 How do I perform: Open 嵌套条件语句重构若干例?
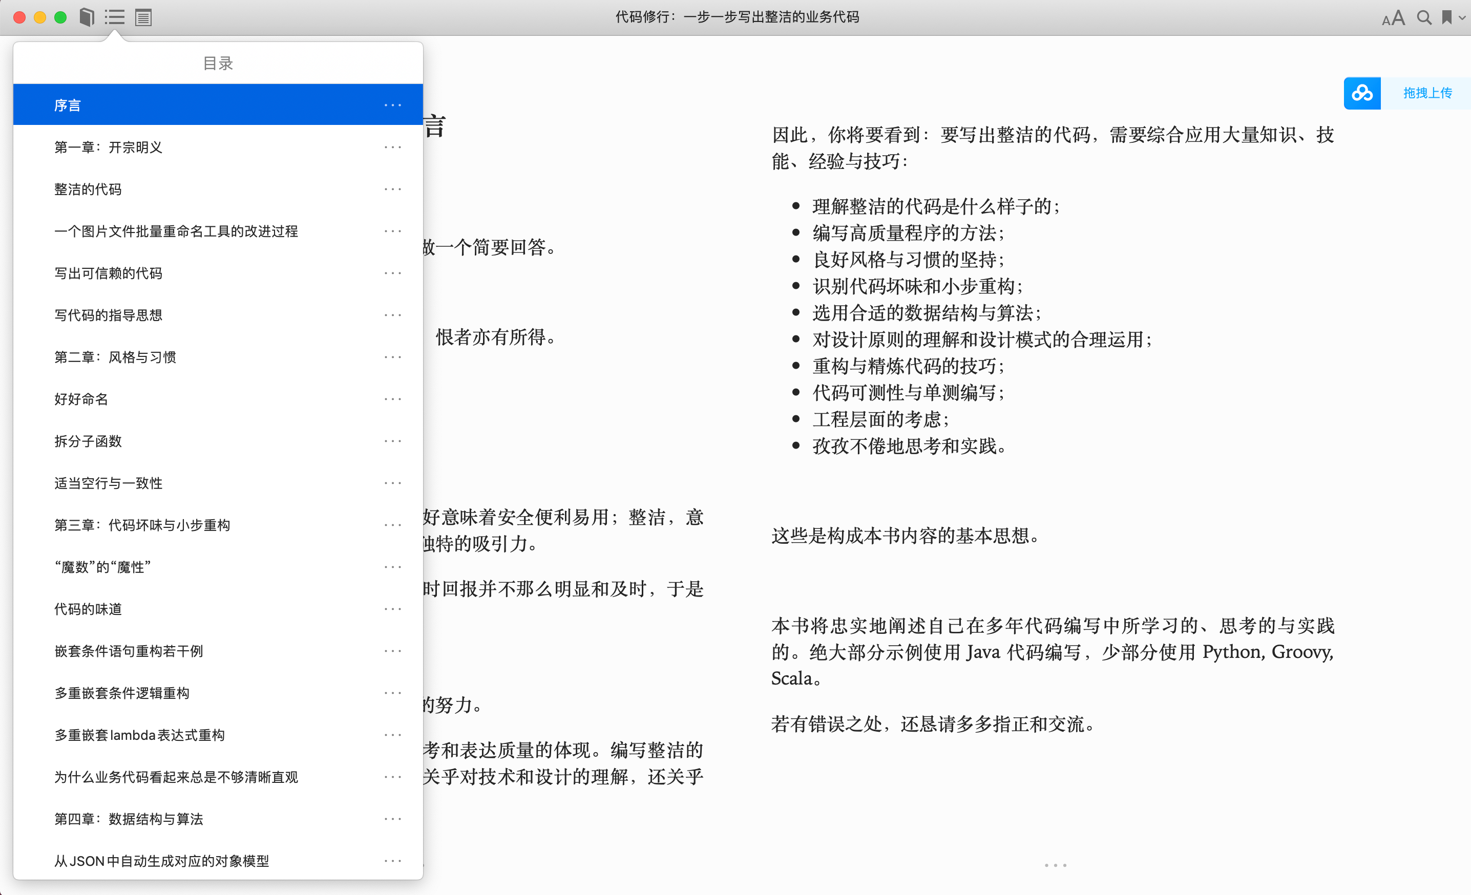(x=218, y=650)
